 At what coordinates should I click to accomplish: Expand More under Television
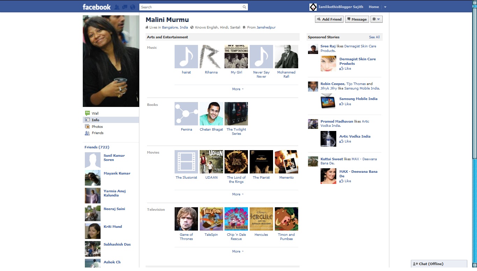tap(238, 251)
